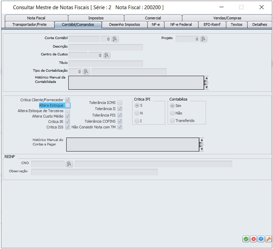The image size is (273, 249).
Task: Confirm with the green check button
Action: click(246, 239)
